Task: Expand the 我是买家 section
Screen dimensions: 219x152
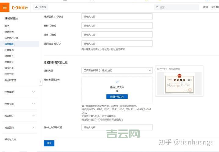Action: coord(20,104)
